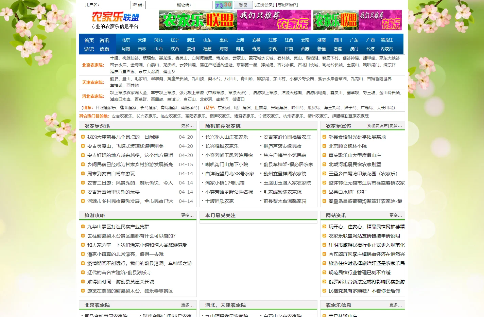This screenshot has height=317, width=484.
Task: Go to 首页 in navigation
Action: point(89,40)
